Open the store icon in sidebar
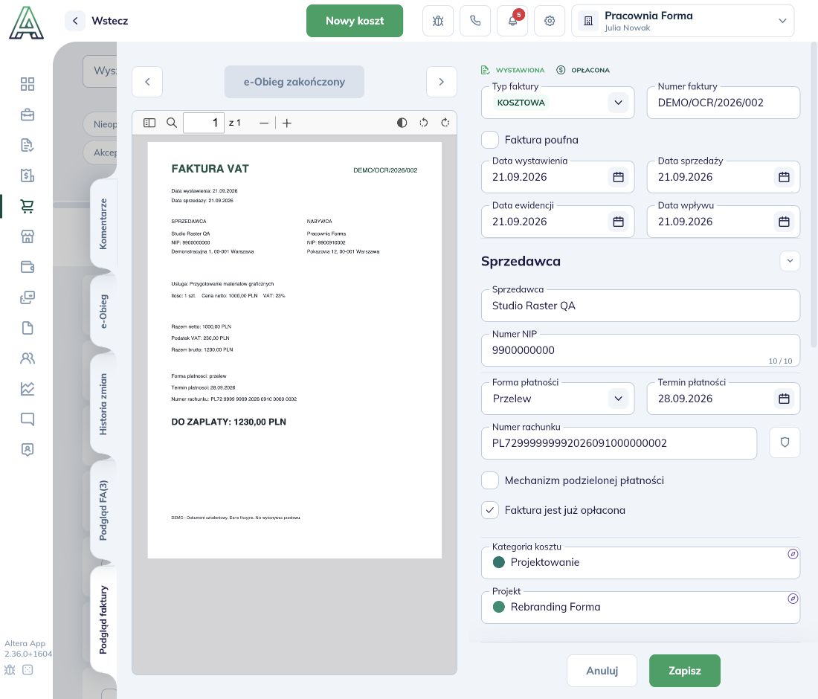The image size is (818, 699). click(27, 236)
